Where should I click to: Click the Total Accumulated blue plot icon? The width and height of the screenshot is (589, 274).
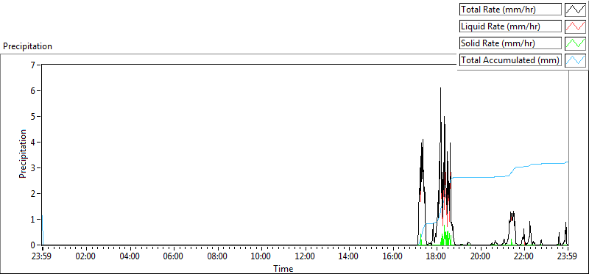click(575, 60)
